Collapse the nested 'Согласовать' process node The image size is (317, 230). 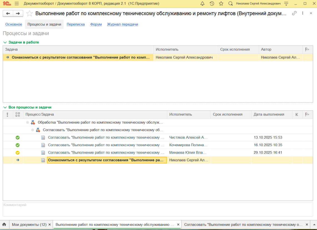pos(33,130)
